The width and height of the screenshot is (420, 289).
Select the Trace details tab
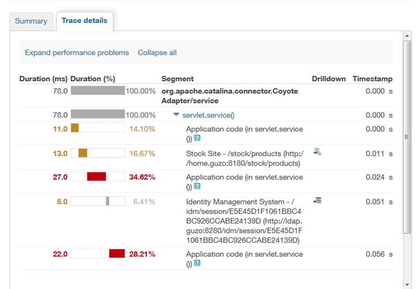(x=84, y=21)
